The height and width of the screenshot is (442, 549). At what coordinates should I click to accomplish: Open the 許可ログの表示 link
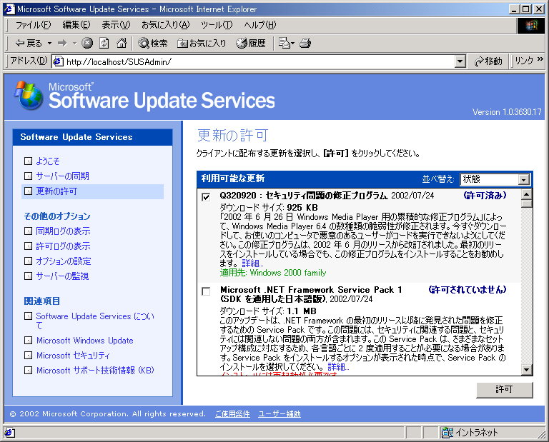click(63, 246)
